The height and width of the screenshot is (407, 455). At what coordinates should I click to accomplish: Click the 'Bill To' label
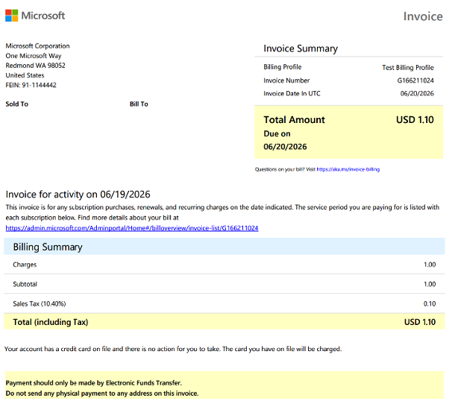[x=139, y=104]
